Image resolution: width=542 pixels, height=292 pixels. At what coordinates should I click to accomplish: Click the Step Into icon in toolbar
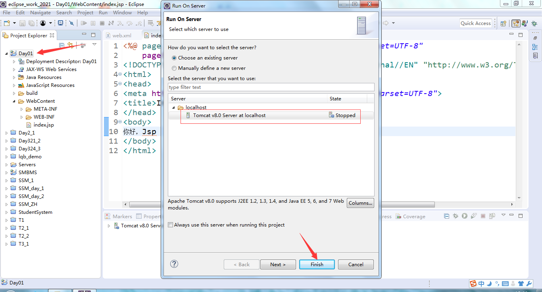pos(120,23)
